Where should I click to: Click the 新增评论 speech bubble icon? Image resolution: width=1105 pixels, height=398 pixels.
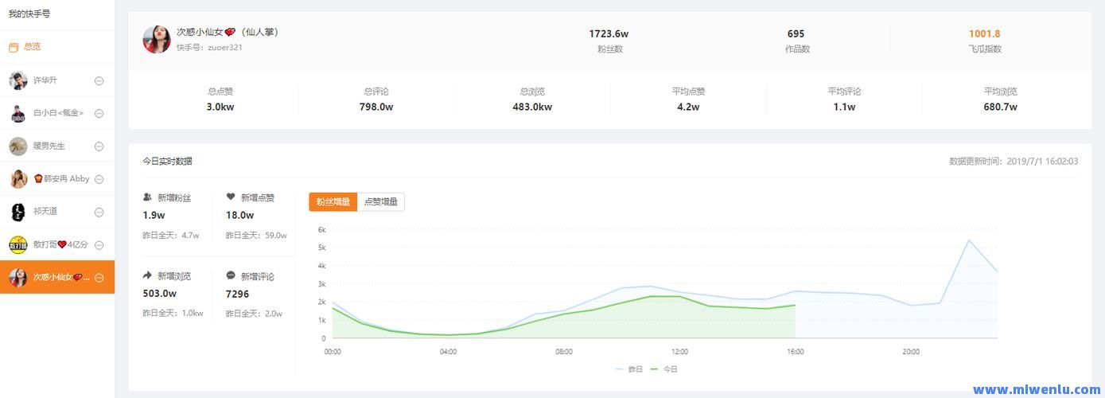click(231, 275)
